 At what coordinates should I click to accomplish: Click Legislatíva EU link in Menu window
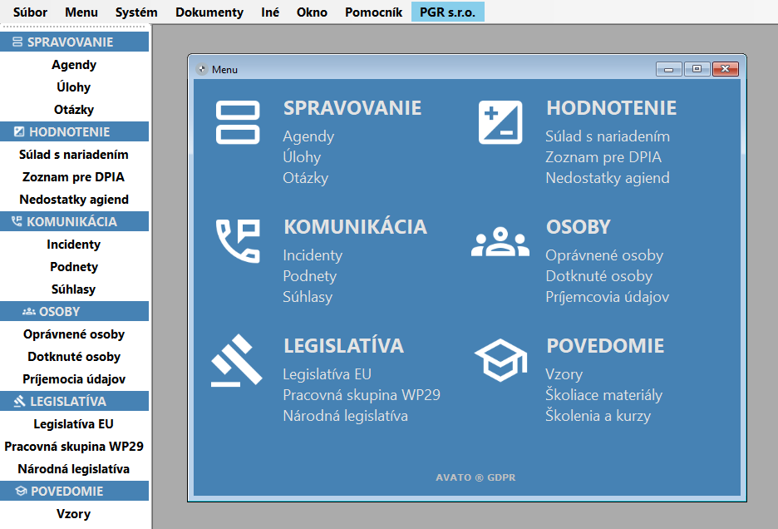[x=327, y=374]
